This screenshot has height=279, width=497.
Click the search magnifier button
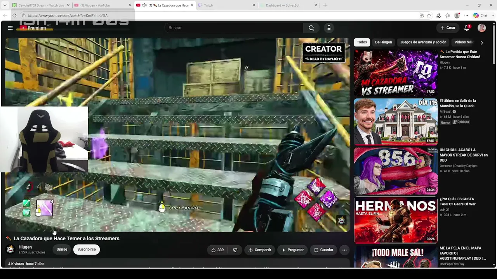[311, 28]
